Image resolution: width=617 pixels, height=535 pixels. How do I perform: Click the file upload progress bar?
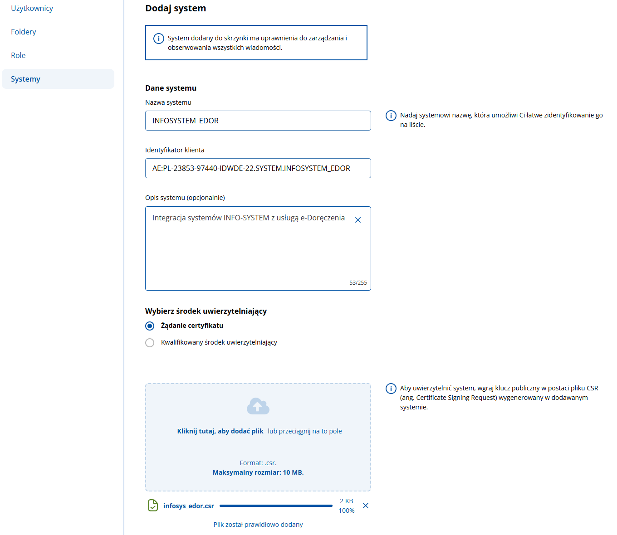point(276,506)
